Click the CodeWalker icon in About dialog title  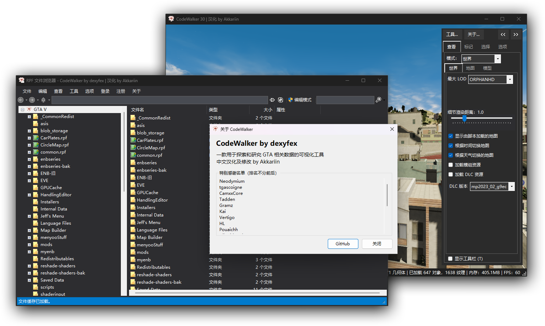coord(215,129)
